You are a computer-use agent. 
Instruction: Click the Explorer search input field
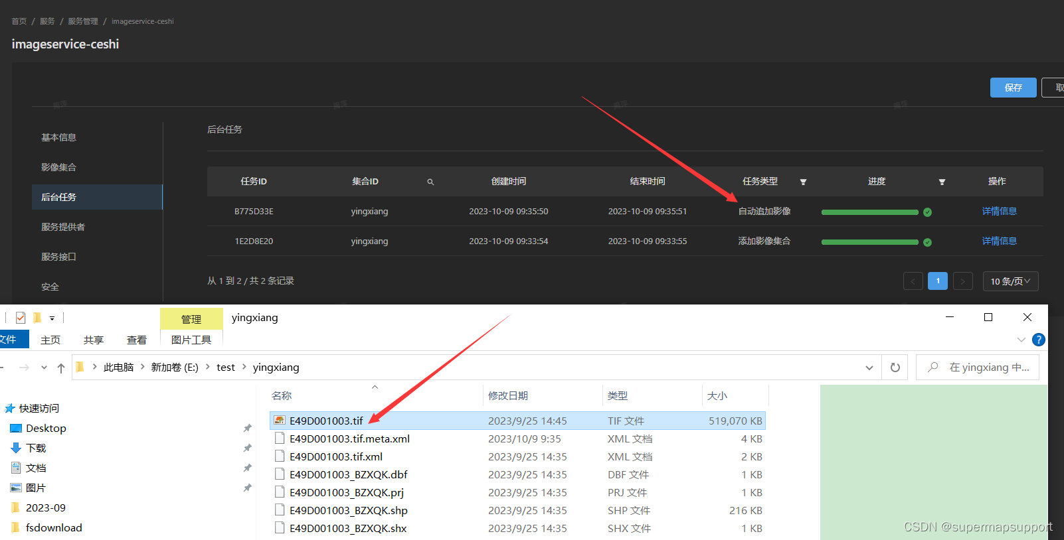pos(978,368)
